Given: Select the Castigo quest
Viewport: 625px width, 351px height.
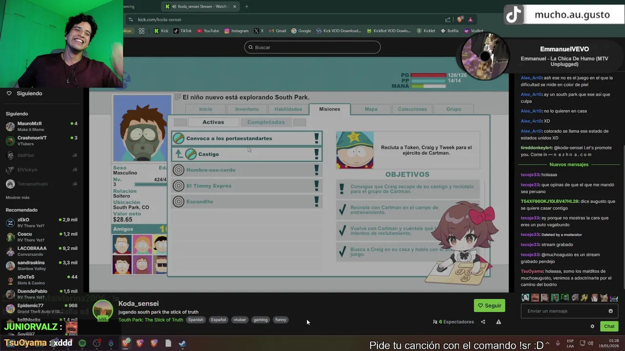Looking at the screenshot, I should pos(247,154).
